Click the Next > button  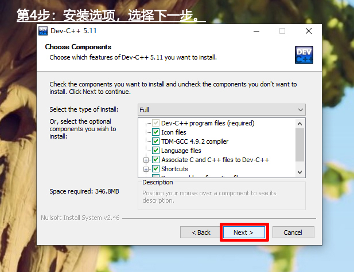point(244,232)
